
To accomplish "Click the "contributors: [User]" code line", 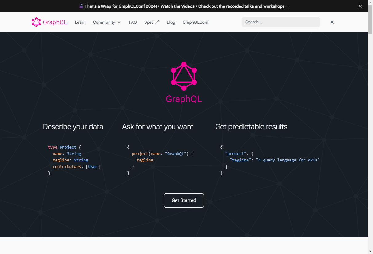I will [x=76, y=167].
